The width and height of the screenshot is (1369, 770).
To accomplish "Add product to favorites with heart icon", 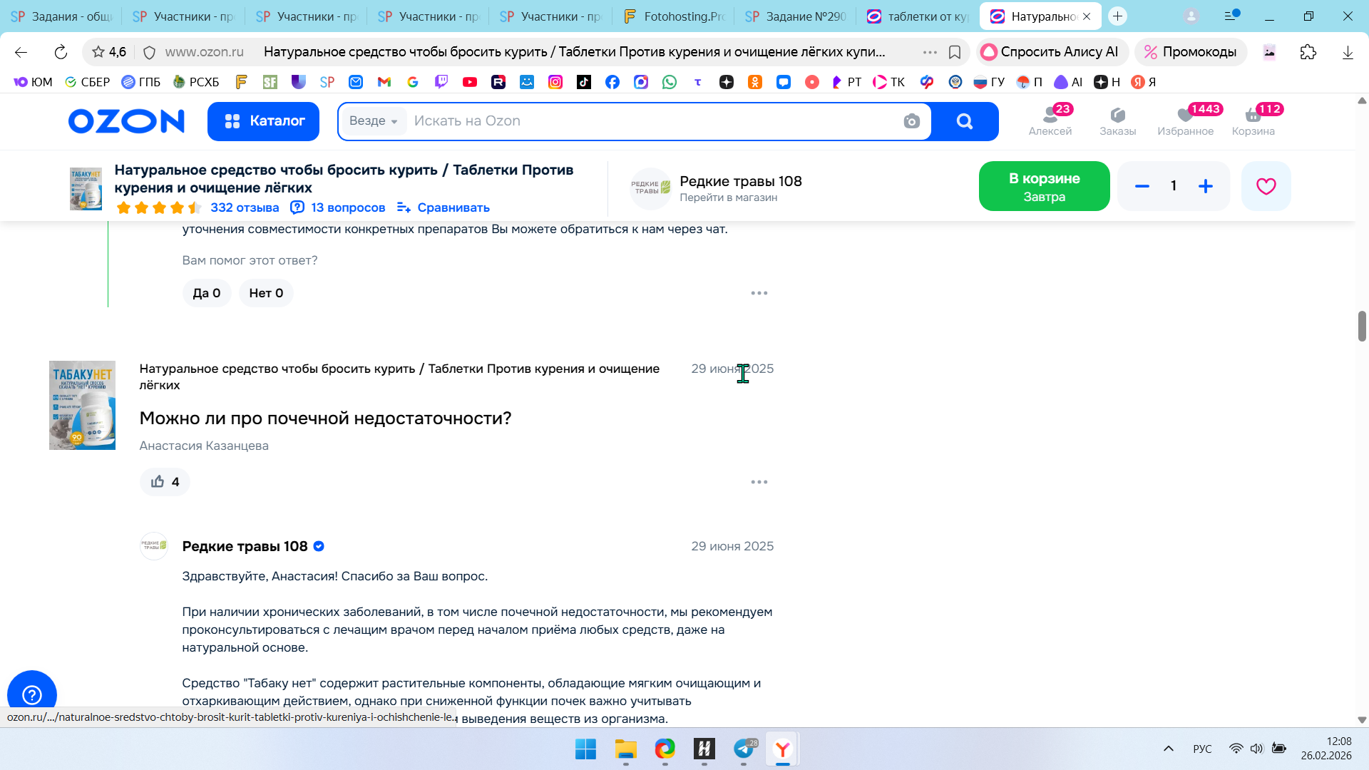I will coord(1266,186).
